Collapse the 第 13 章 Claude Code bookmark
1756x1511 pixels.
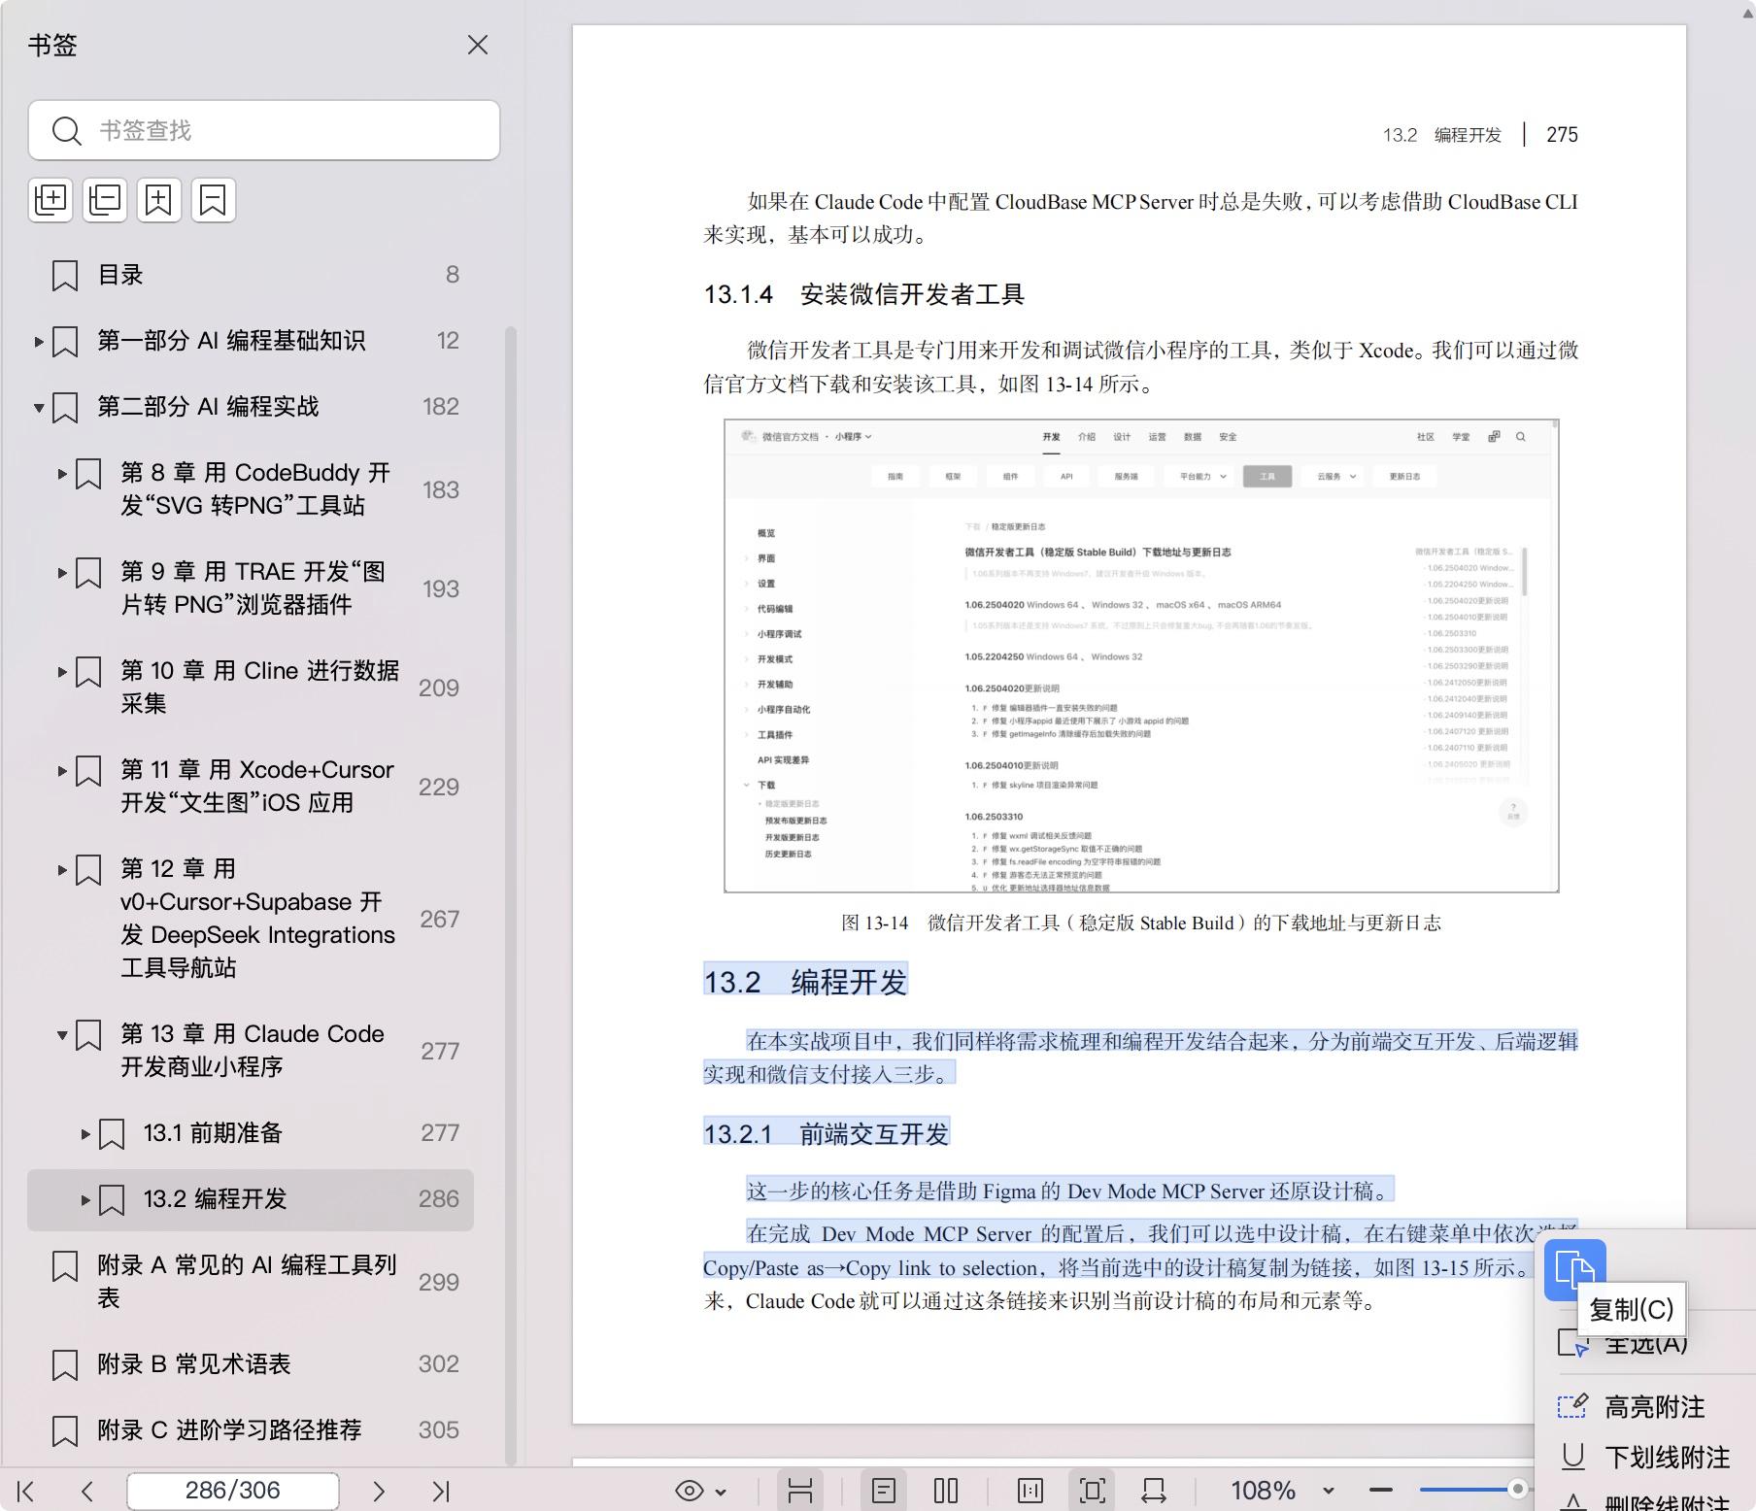click(62, 1035)
